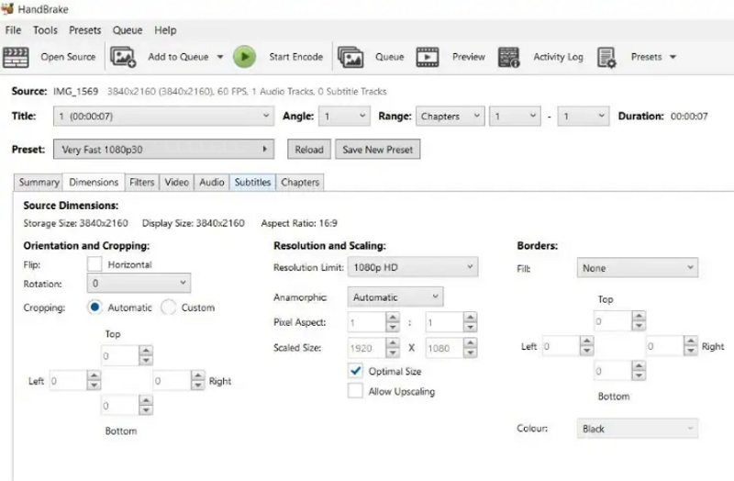The height and width of the screenshot is (481, 734).
Task: Toggle the Flip Horizontal checkbox
Action: point(95,264)
